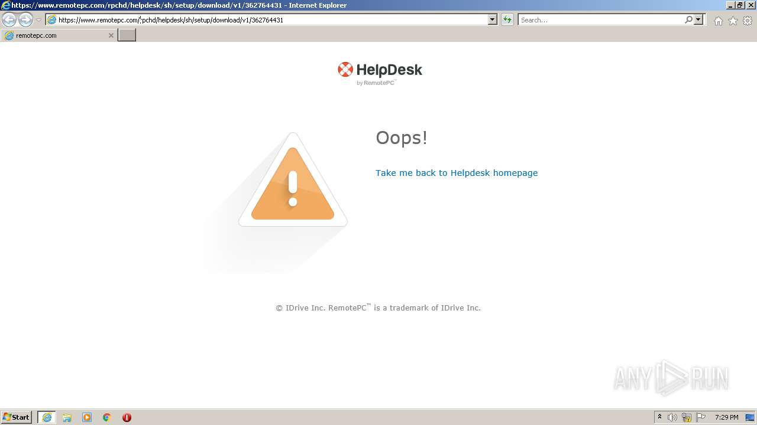Restore down the Internet Explorer window
757x425 pixels.
739,5
